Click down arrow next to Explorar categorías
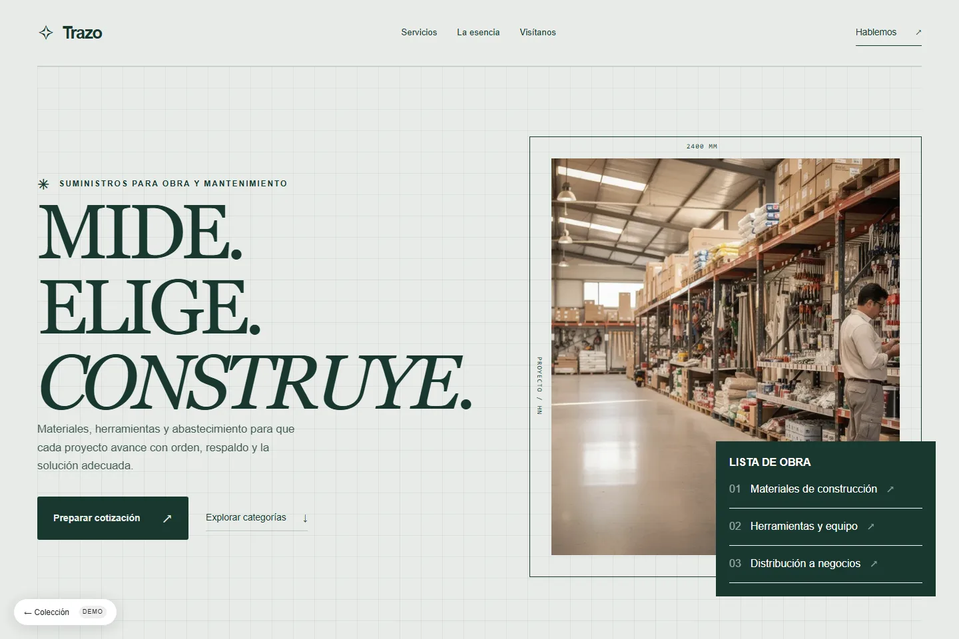 (305, 518)
